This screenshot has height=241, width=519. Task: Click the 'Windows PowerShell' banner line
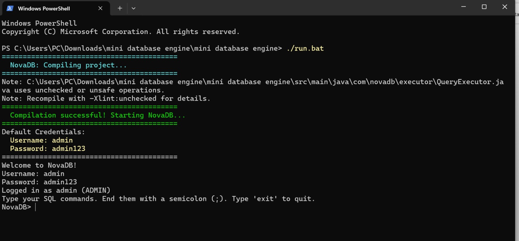click(39, 23)
